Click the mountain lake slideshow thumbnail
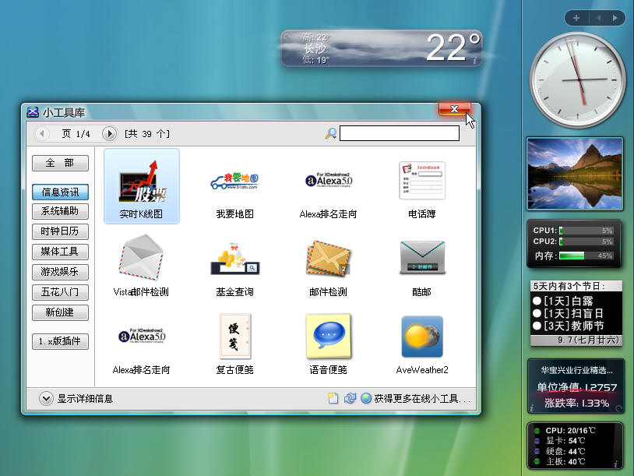The width and height of the screenshot is (634, 476). [575, 174]
